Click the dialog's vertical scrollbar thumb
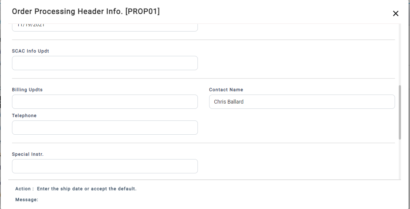 pos(400,112)
